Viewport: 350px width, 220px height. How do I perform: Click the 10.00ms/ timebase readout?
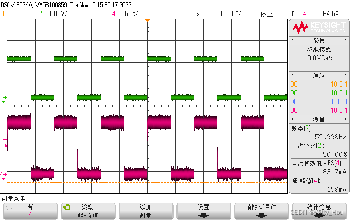(231, 14)
